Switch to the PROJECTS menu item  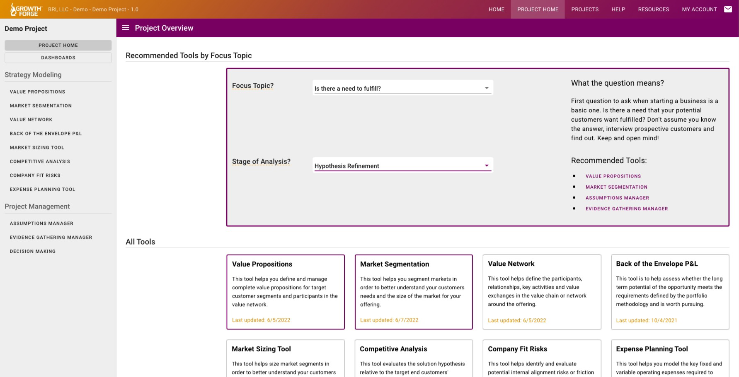click(x=585, y=9)
